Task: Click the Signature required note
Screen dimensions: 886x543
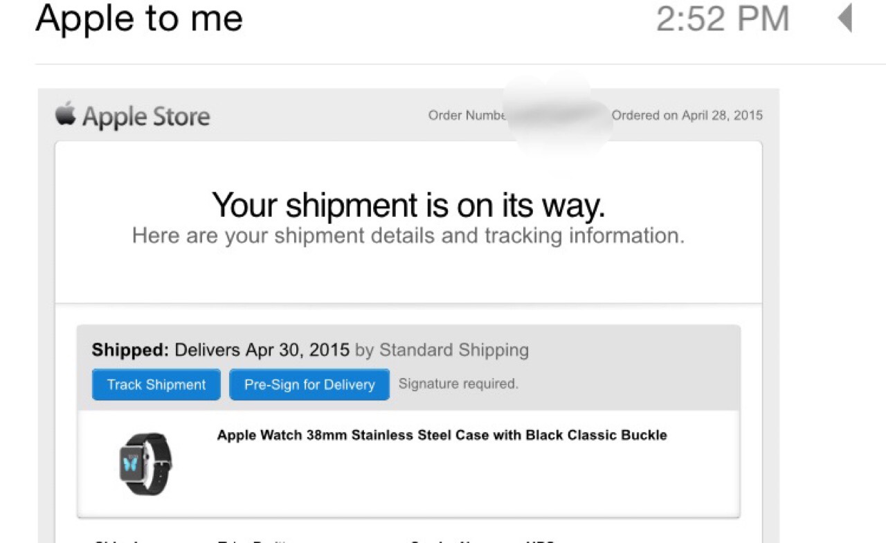Action: (x=458, y=384)
